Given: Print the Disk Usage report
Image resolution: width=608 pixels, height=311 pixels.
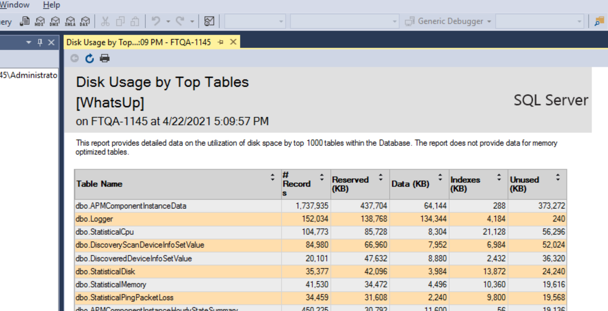Looking at the screenshot, I should (105, 58).
